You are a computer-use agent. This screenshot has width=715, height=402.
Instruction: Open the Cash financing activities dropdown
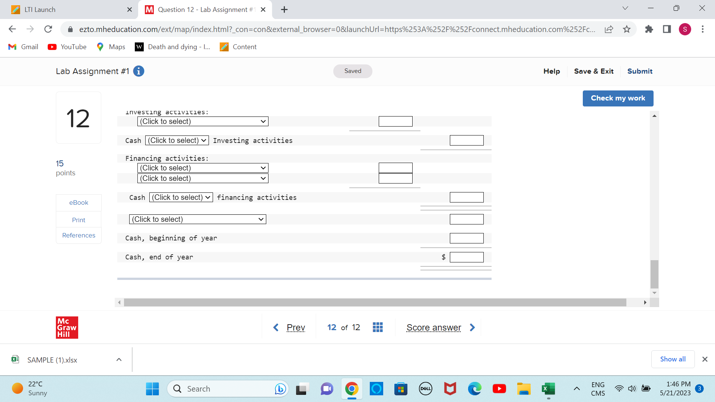[x=181, y=197]
